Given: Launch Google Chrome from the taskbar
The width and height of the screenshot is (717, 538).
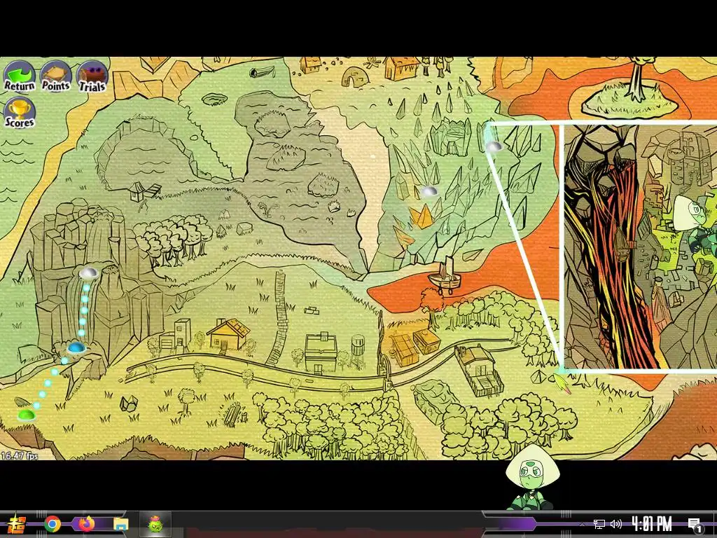Looking at the screenshot, I should [x=53, y=524].
